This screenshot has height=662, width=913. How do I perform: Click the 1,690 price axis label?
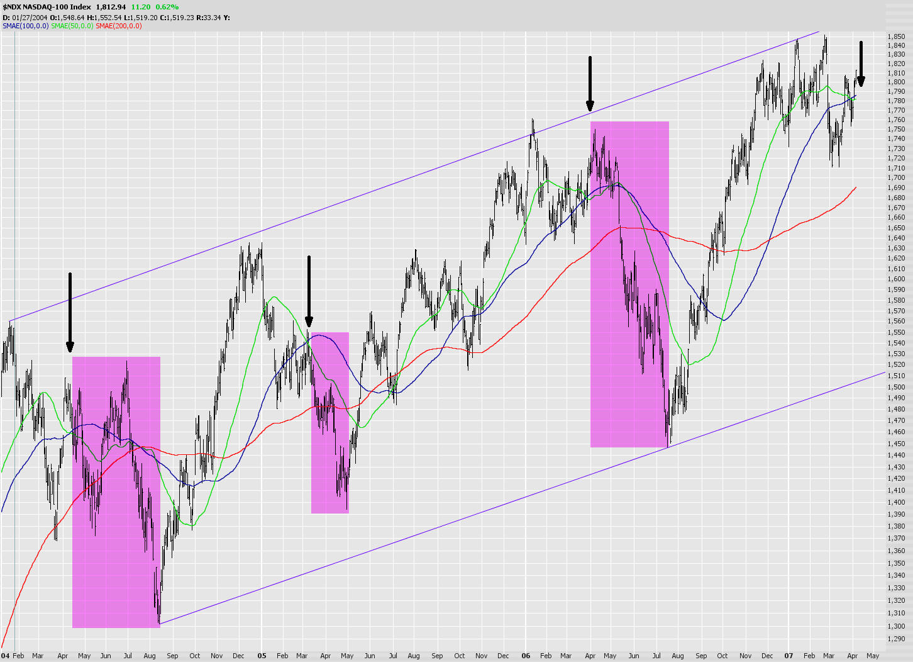[x=896, y=188]
